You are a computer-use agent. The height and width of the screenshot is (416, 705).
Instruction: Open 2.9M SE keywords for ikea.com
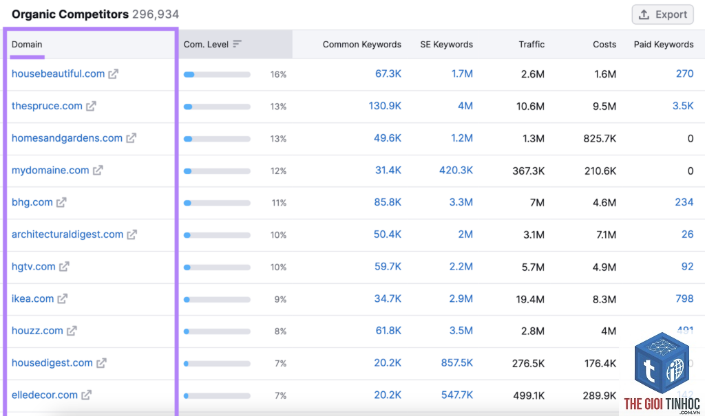click(x=461, y=298)
